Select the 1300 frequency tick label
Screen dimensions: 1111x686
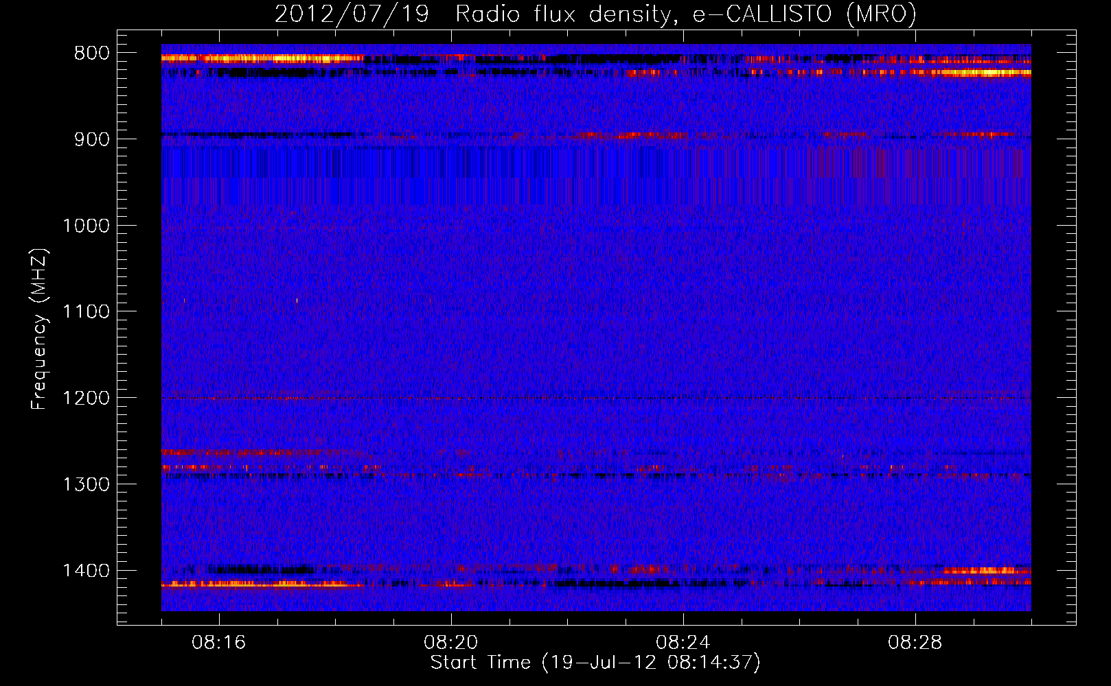click(x=86, y=484)
